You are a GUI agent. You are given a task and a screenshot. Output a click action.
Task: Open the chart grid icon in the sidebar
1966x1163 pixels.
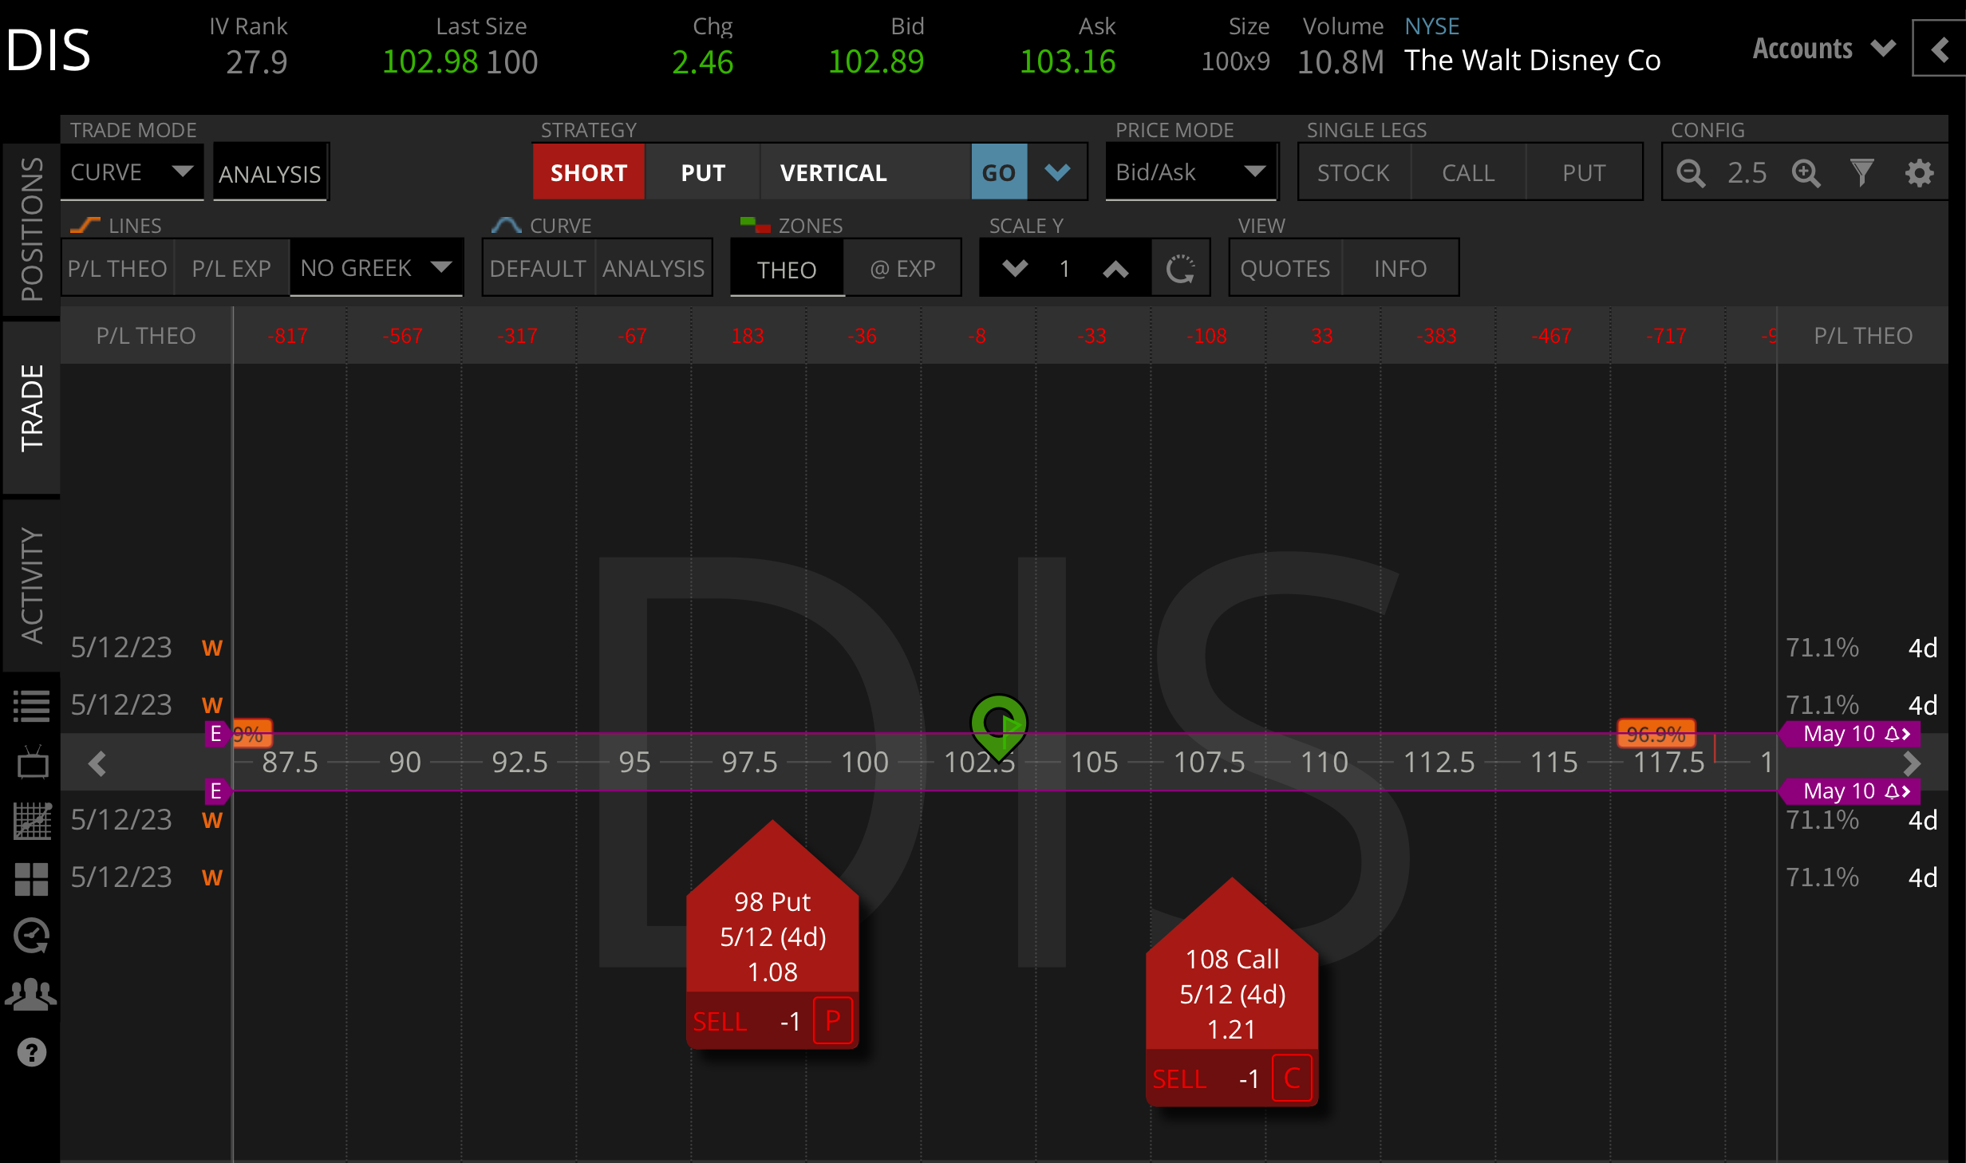point(32,822)
